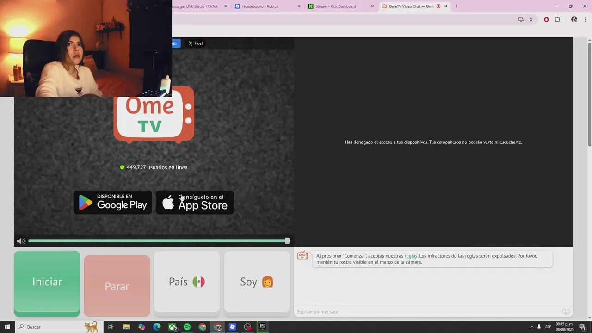Focus the Escribe un mensaje field
The width and height of the screenshot is (592, 333).
click(x=428, y=311)
